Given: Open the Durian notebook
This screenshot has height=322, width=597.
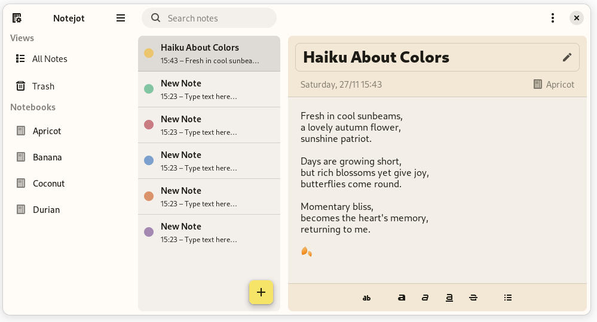Looking at the screenshot, I should tap(46, 210).
